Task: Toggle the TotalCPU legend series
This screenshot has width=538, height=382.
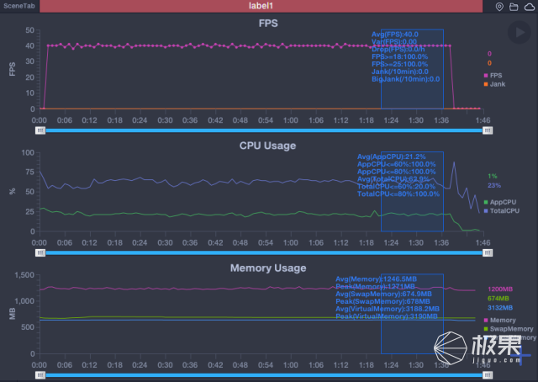Action: click(501, 210)
